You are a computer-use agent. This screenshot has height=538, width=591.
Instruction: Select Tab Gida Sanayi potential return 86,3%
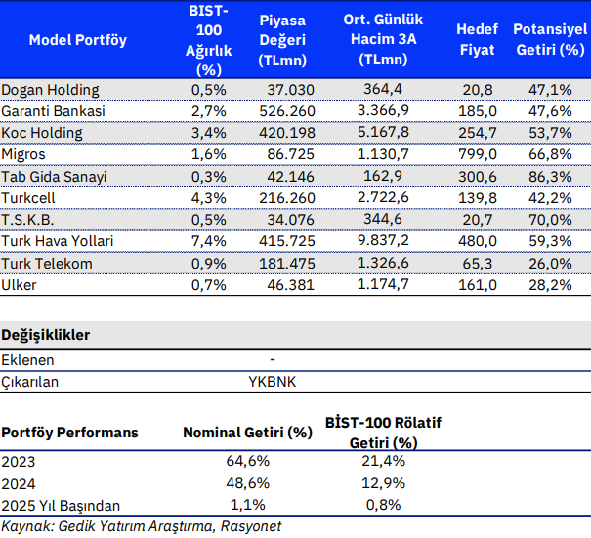click(x=548, y=177)
